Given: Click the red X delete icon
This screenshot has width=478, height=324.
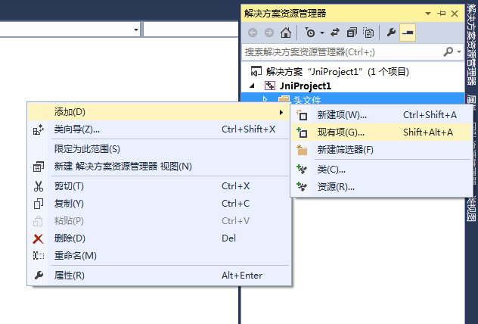Looking at the screenshot, I should [38, 238].
